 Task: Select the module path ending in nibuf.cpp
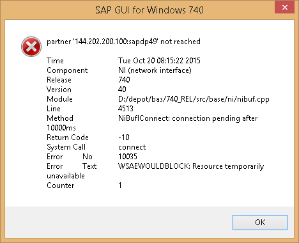point(194,99)
